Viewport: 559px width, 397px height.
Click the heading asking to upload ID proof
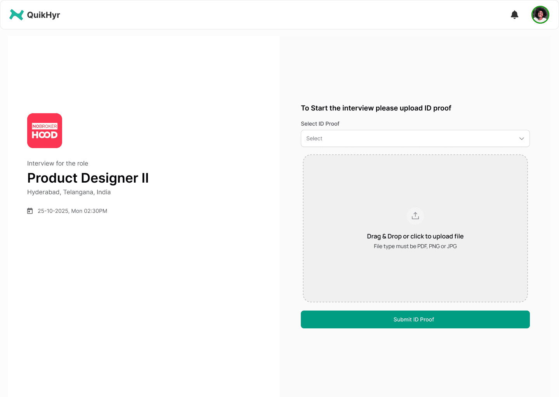pos(376,108)
